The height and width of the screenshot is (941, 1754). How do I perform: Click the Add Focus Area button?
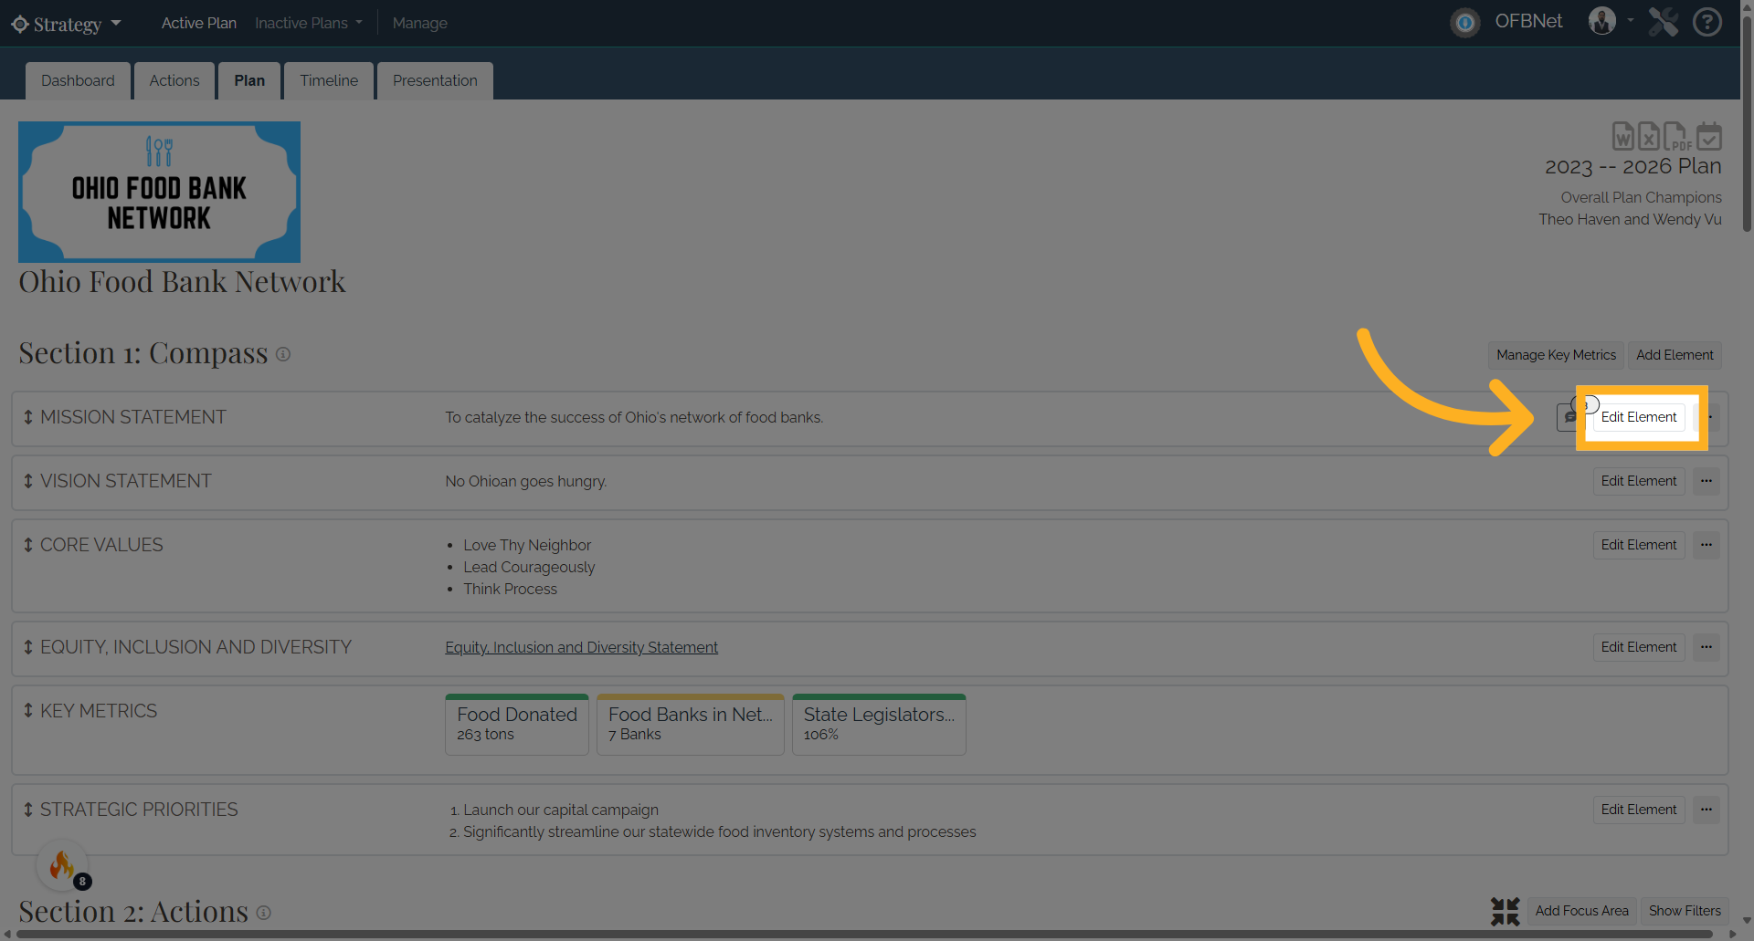pos(1582,911)
